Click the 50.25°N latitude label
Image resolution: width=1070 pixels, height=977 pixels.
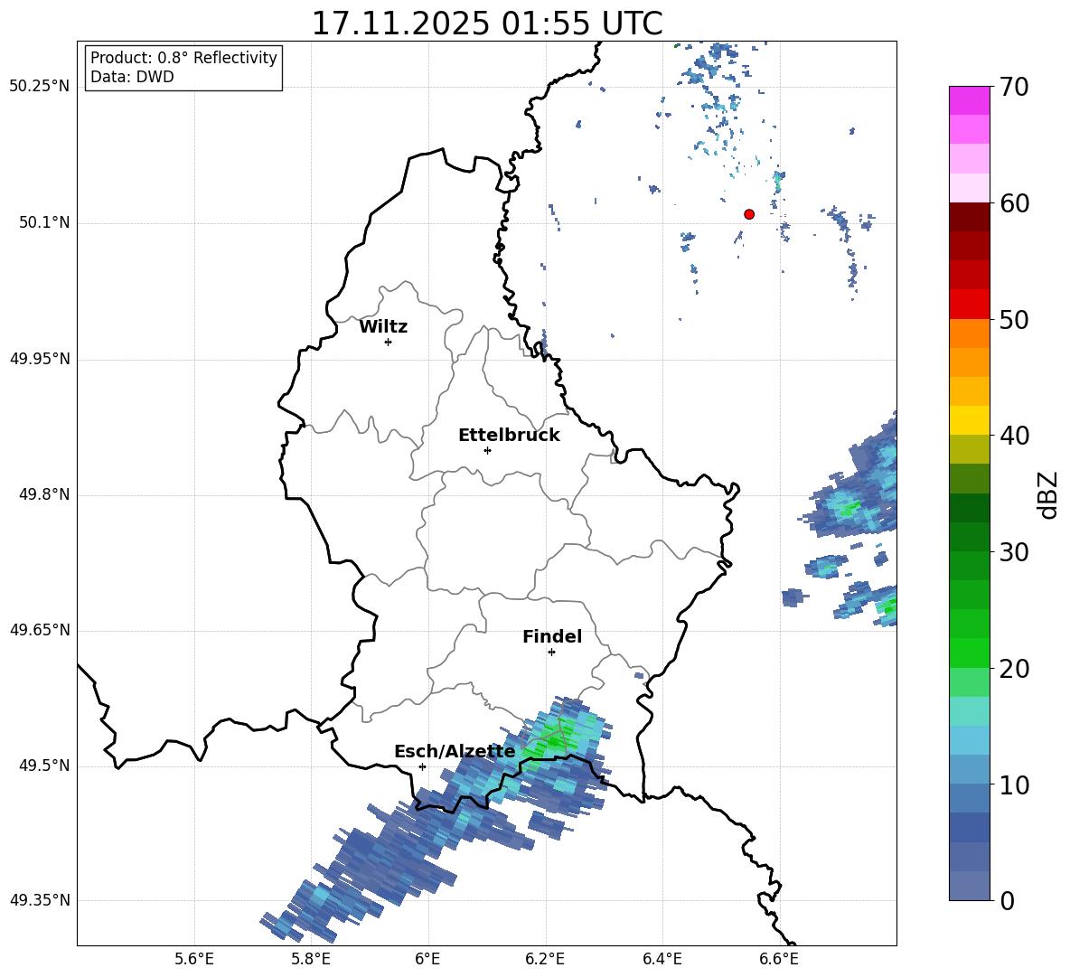point(40,87)
